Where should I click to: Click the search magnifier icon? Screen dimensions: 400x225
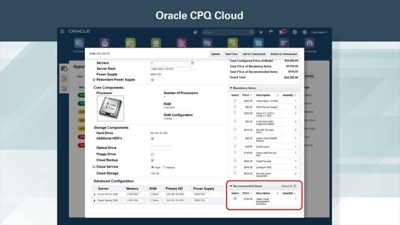tap(251, 32)
